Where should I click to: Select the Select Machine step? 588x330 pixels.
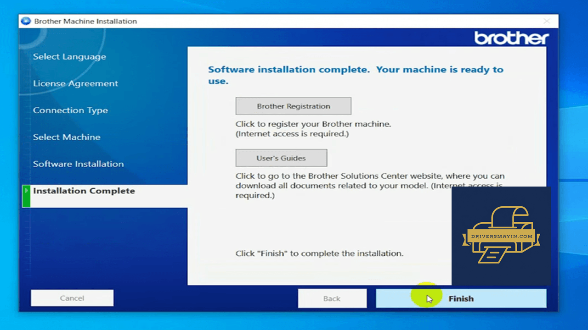point(67,137)
